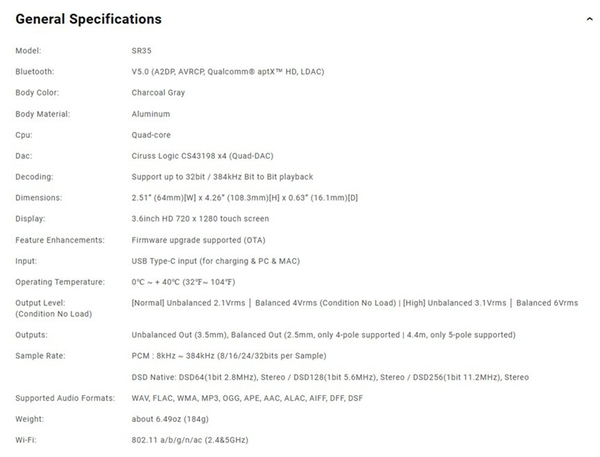Viewport: 600px width, 457px height.
Task: Click the SR35 model value
Action: 141,51
